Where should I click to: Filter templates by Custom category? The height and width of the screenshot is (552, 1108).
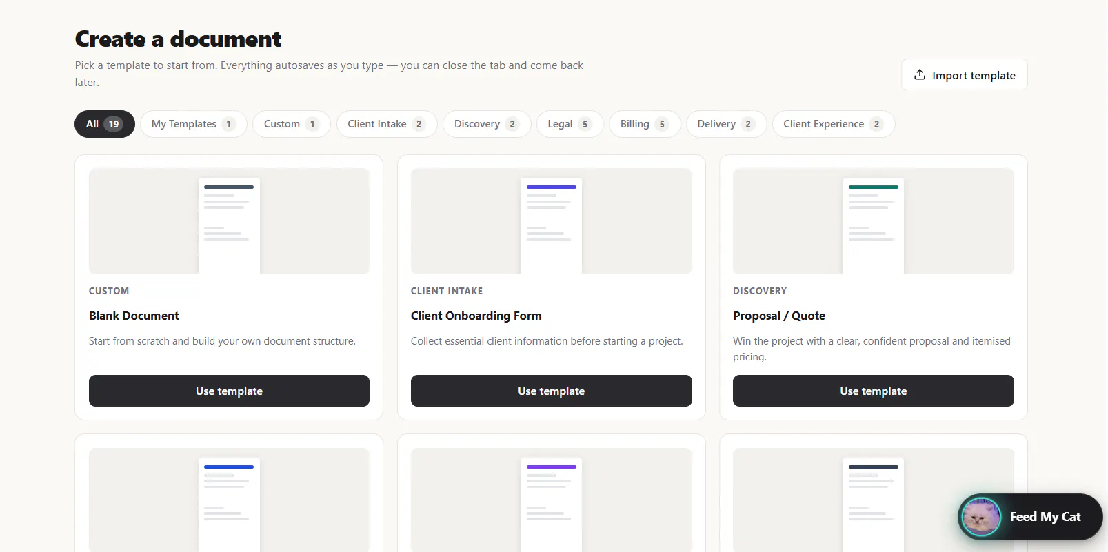[x=292, y=124]
